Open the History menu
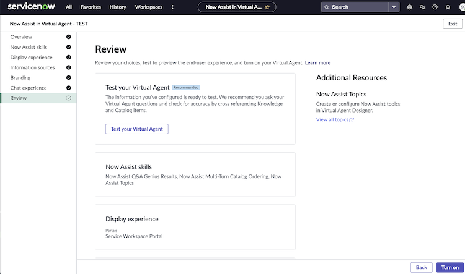The image size is (465, 274). click(x=118, y=7)
